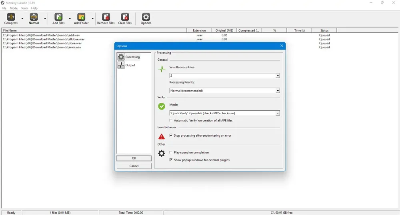Sort by percent column header

[x=274, y=30]
